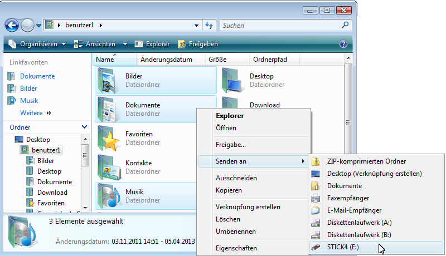Screen dimensions: 446x256
Task: Collapse the Ordner pane chevron
Action: pyautogui.click(x=84, y=127)
